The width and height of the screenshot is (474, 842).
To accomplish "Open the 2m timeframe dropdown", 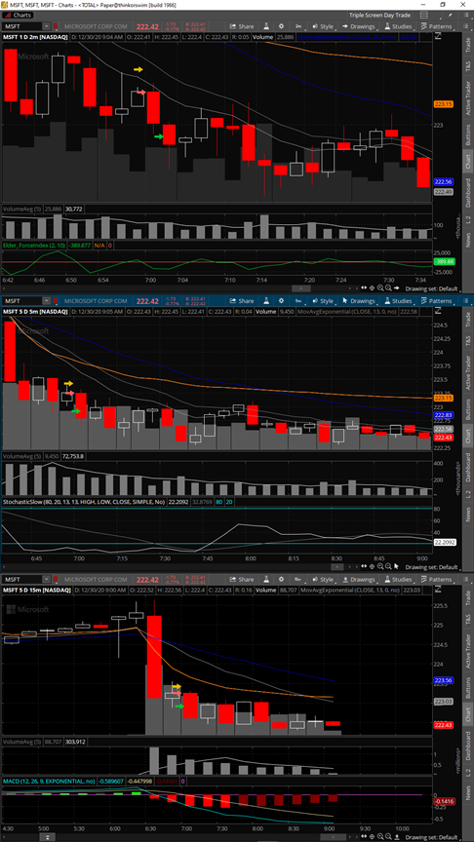I will click(298, 25).
